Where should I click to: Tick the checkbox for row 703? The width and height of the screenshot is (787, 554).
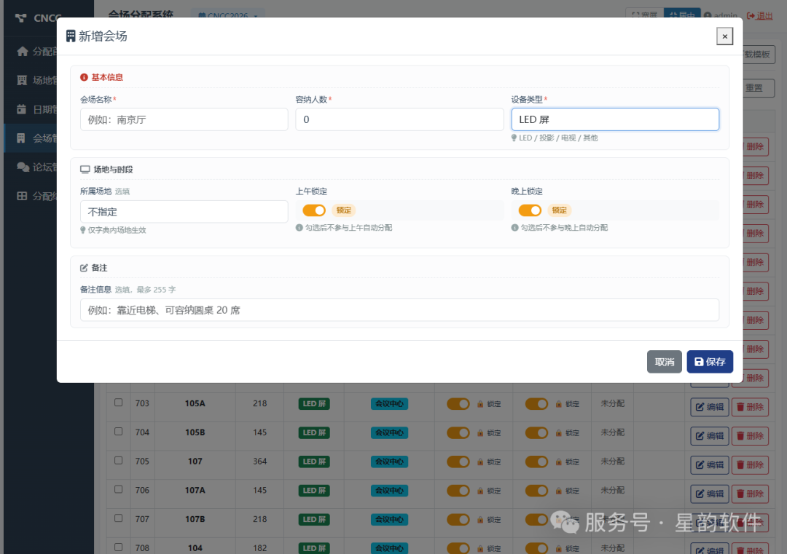pyautogui.click(x=119, y=402)
